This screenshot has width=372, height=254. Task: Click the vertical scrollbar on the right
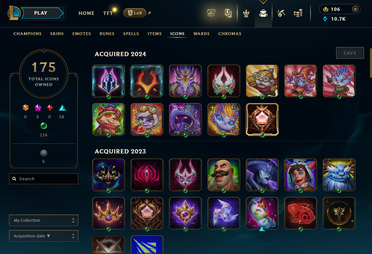pyautogui.click(x=371, y=63)
